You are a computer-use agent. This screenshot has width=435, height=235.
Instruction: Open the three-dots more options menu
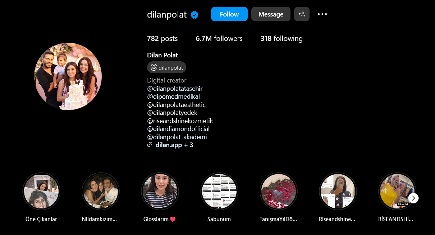322,14
